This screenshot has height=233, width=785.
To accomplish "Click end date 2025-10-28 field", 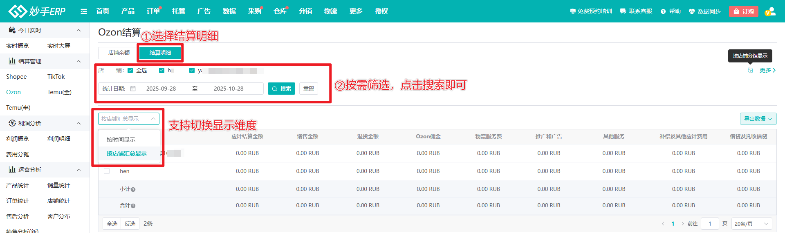I will click(229, 89).
